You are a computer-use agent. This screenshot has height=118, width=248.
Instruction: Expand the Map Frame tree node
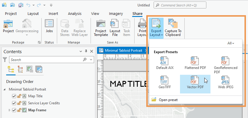[9, 110]
